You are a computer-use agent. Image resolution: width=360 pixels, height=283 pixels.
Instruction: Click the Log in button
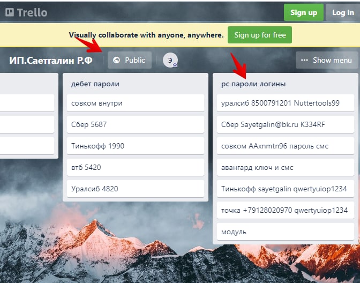point(343,12)
